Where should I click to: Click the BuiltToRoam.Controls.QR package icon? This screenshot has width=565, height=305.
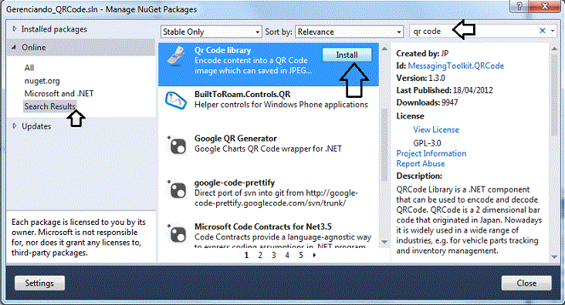(176, 100)
